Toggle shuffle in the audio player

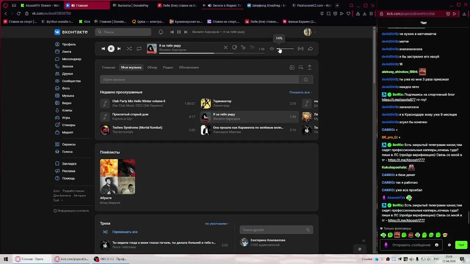129,48
